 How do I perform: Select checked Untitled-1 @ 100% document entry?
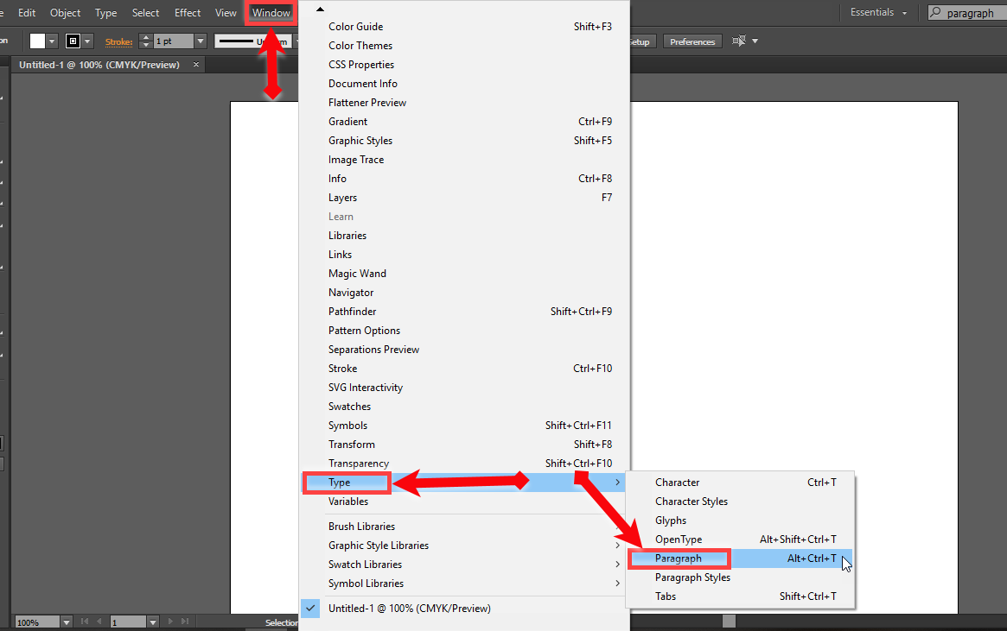pos(409,609)
